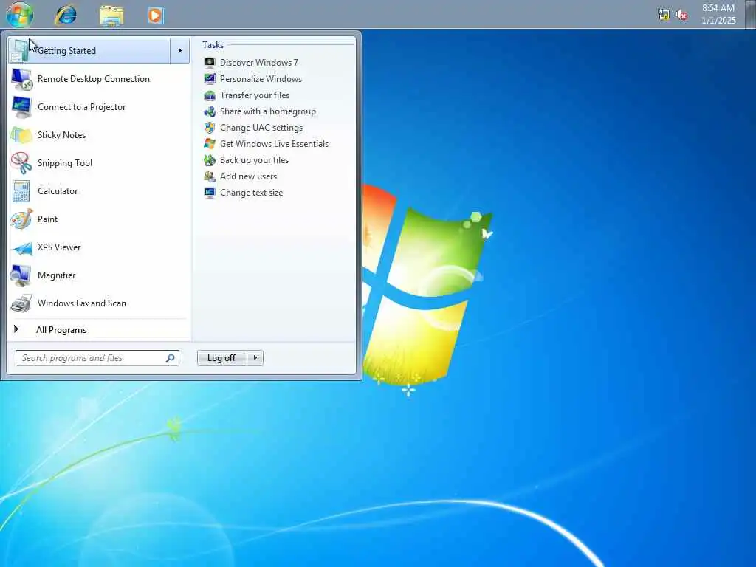This screenshot has width=756, height=567.
Task: Expand the All Programs list
Action: [x=99, y=330]
